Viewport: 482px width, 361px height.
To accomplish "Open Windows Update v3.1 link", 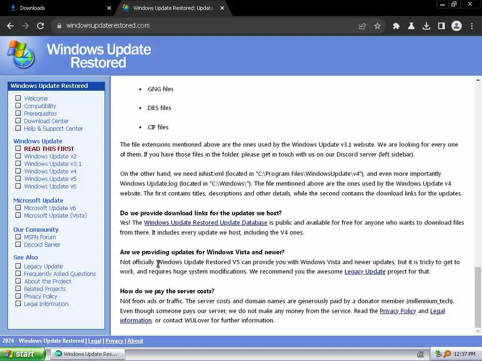I will pyautogui.click(x=53, y=164).
